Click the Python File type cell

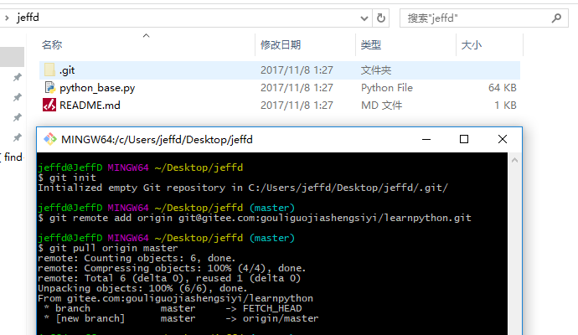pyautogui.click(x=387, y=88)
